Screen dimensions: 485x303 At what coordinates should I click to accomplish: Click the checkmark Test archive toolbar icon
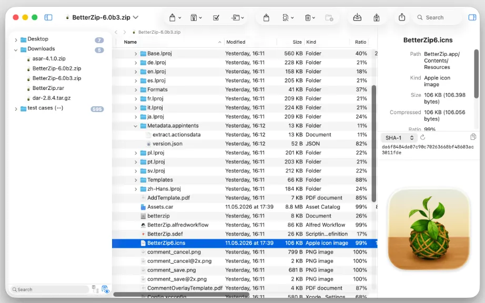pyautogui.click(x=216, y=18)
